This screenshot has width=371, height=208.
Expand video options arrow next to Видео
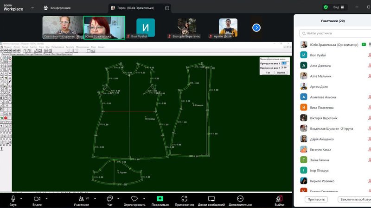point(46,198)
